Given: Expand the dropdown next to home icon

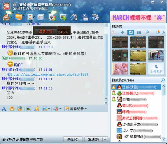Looking at the screenshot, I should point(12,17).
